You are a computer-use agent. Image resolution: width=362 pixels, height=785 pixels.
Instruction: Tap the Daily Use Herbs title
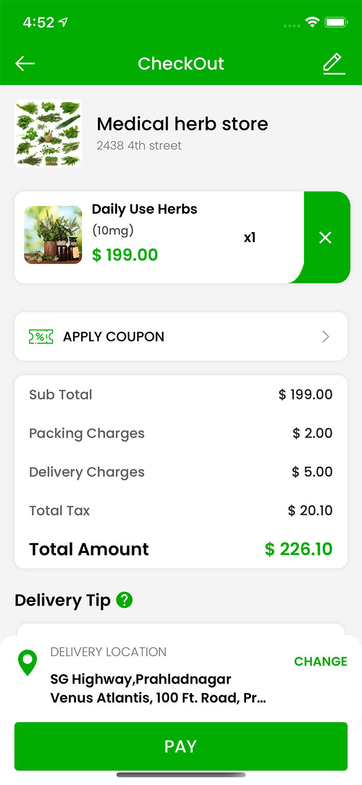coord(144,209)
